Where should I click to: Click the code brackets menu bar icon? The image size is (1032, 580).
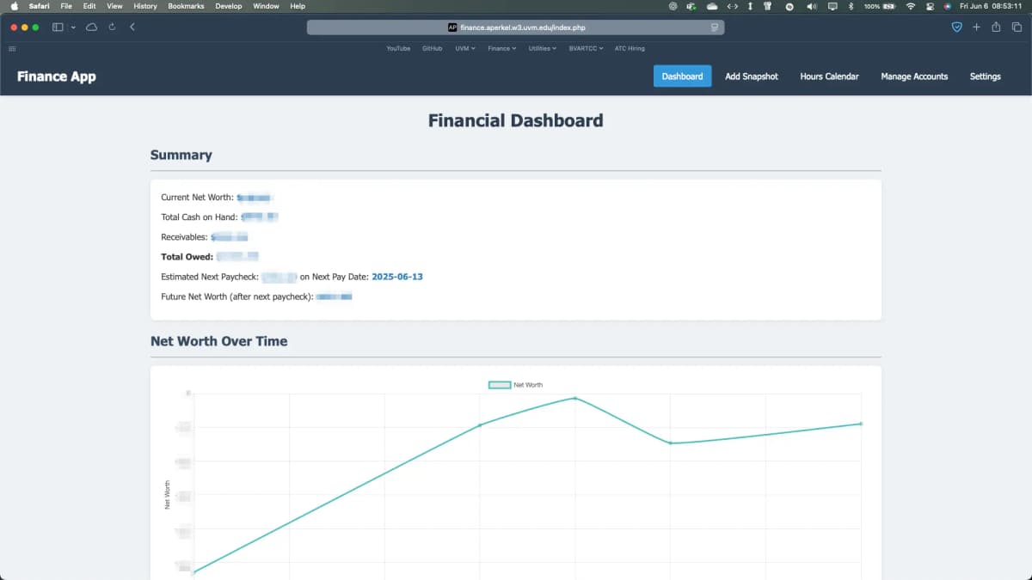[733, 6]
